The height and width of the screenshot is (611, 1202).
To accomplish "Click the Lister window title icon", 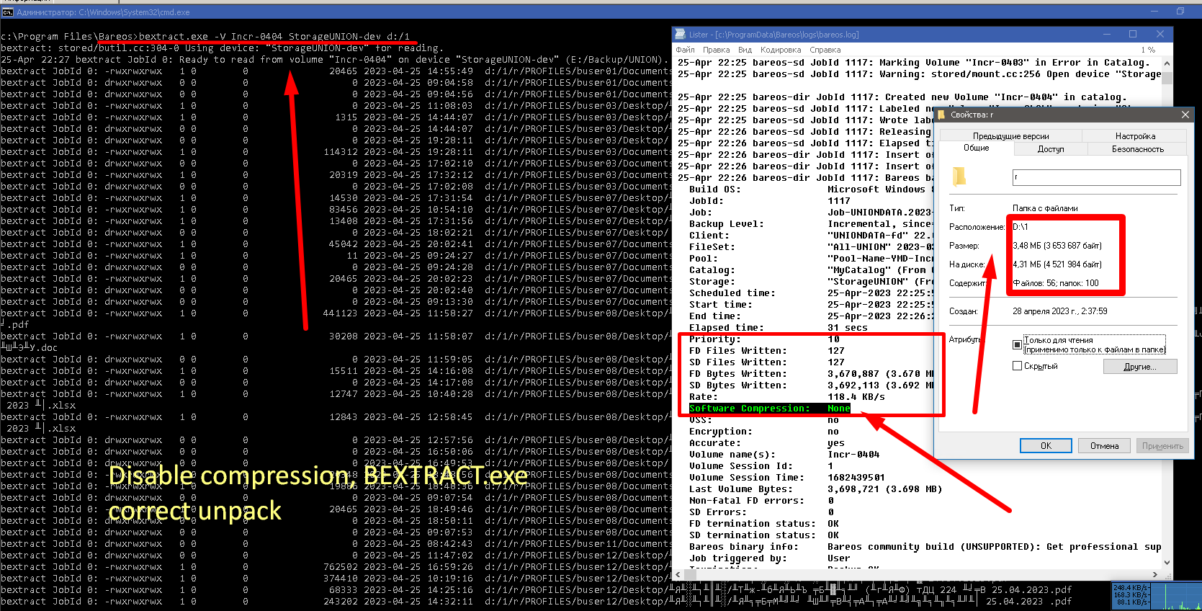I will pyautogui.click(x=680, y=34).
